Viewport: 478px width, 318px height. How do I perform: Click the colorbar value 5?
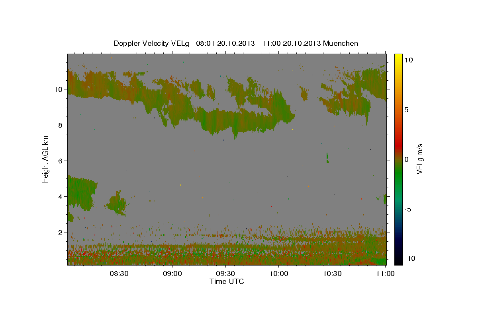(406, 110)
